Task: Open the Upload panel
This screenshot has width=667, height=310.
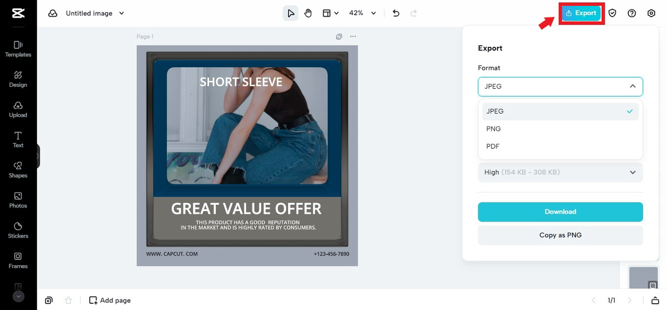Action: click(x=18, y=109)
